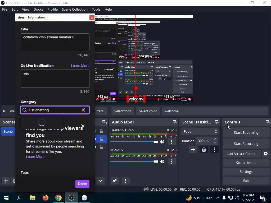Open Virtual Camera settings gear
The width and height of the screenshot is (271, 203).
click(x=266, y=154)
